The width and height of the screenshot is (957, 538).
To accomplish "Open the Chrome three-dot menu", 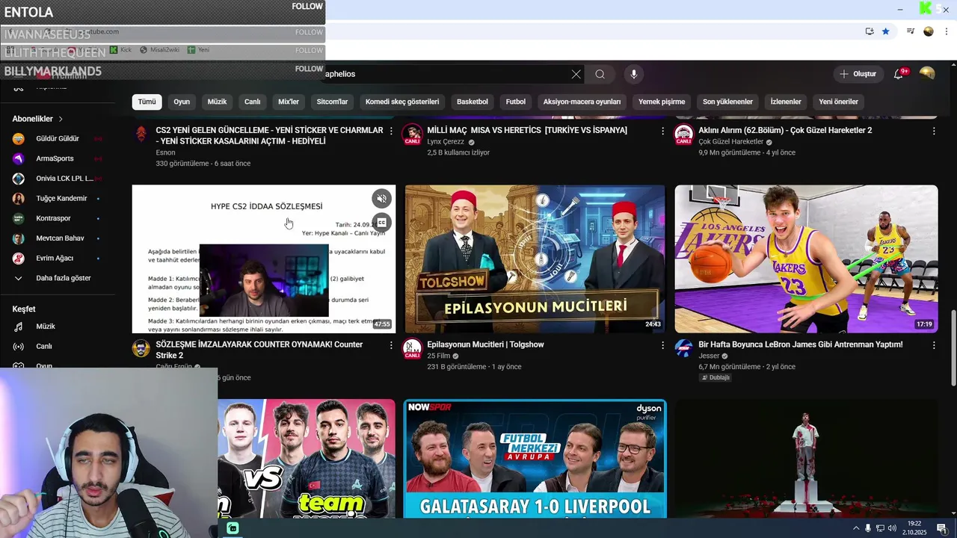I will pos(945,31).
